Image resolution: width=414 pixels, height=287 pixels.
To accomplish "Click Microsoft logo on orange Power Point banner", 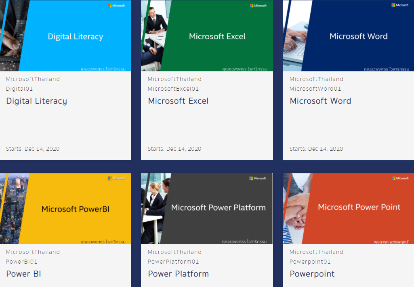I will [400, 178].
